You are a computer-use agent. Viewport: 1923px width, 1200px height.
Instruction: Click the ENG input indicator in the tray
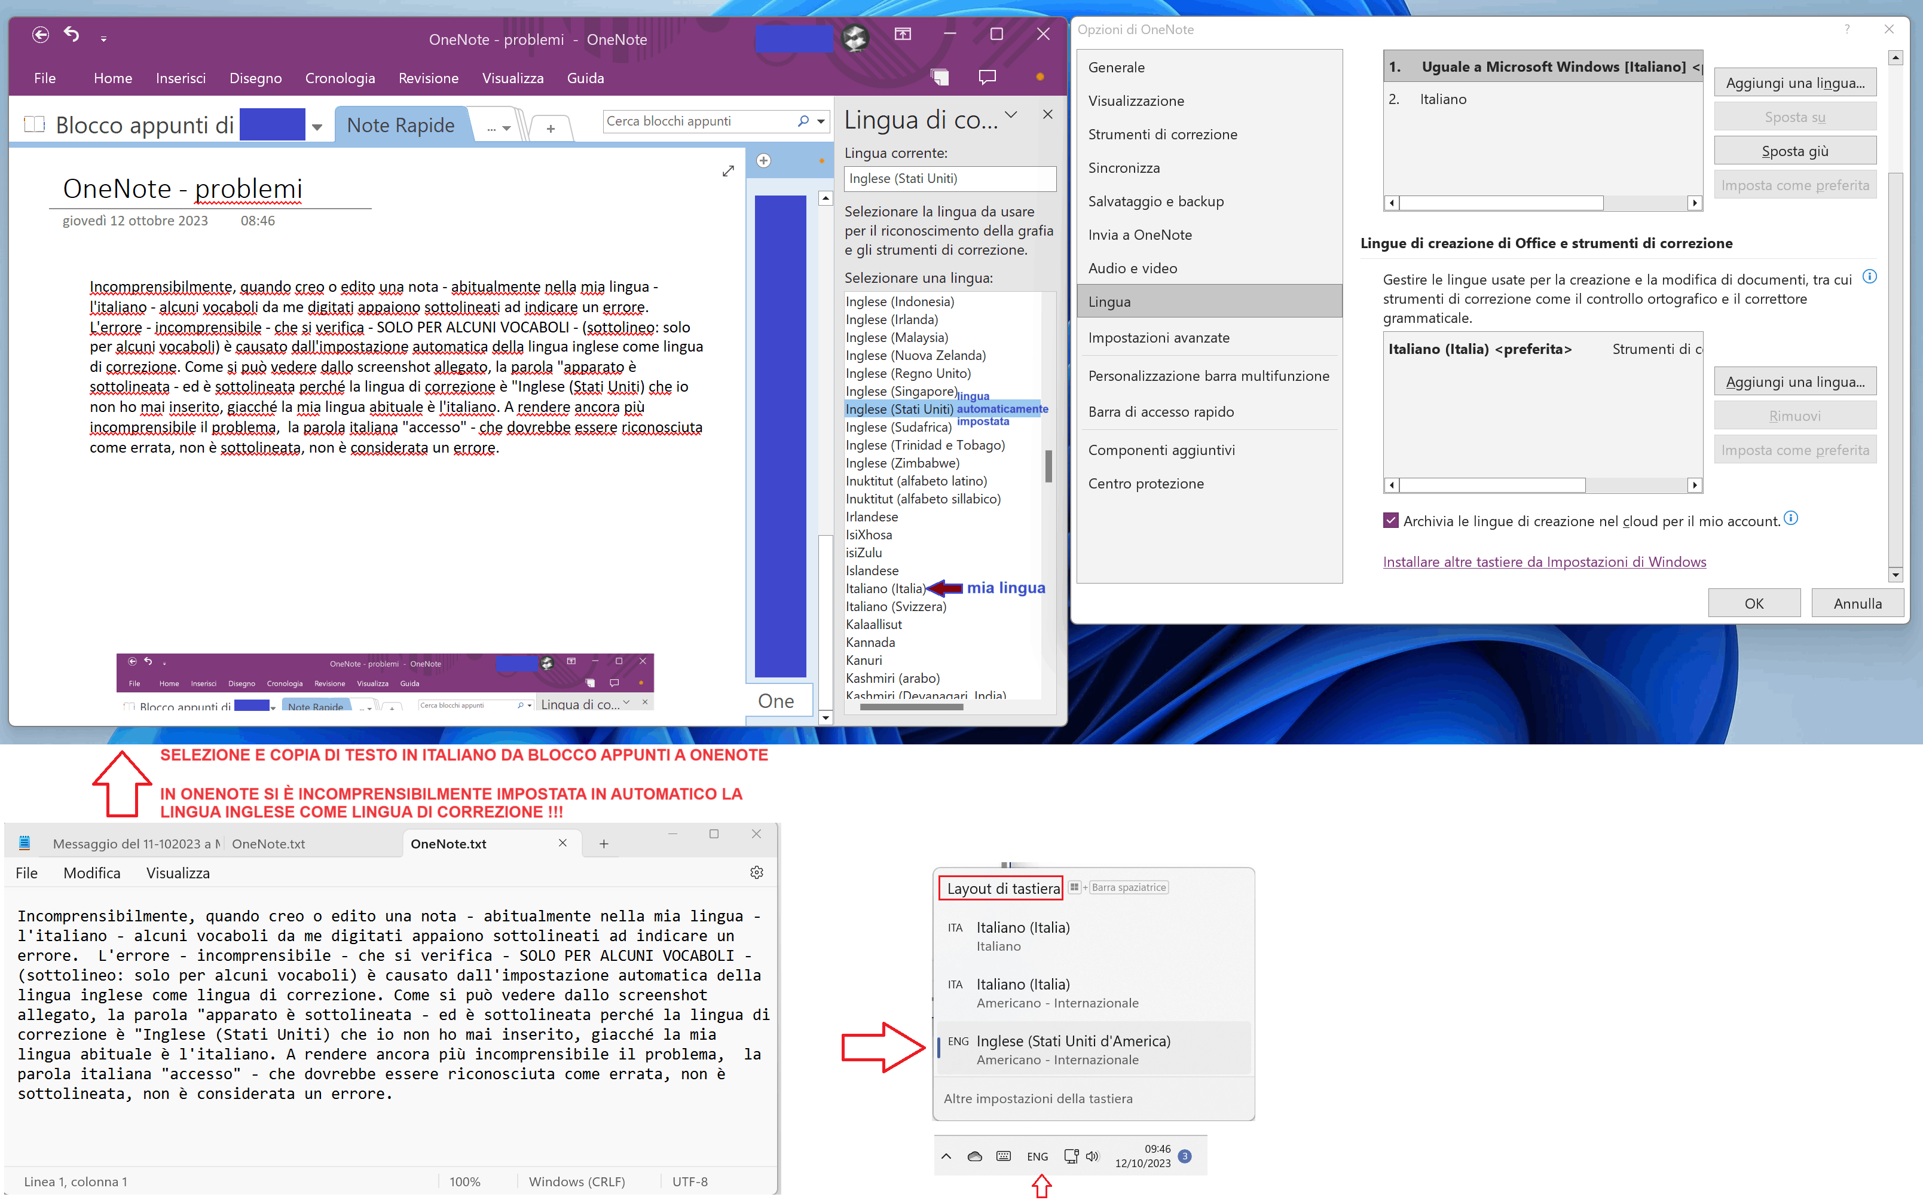tap(1037, 1156)
